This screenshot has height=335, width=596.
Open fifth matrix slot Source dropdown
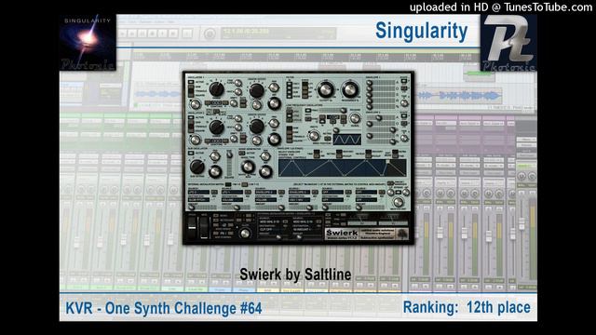[332, 193]
